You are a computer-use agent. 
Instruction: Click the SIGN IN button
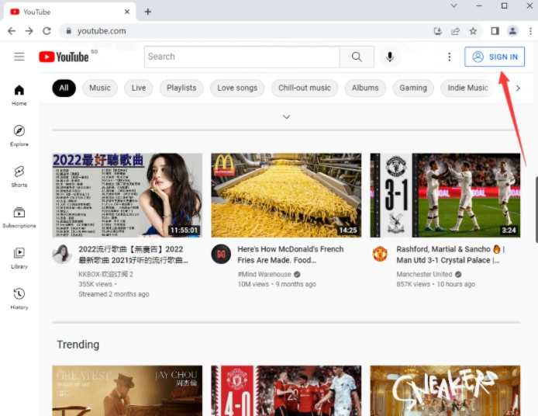495,57
